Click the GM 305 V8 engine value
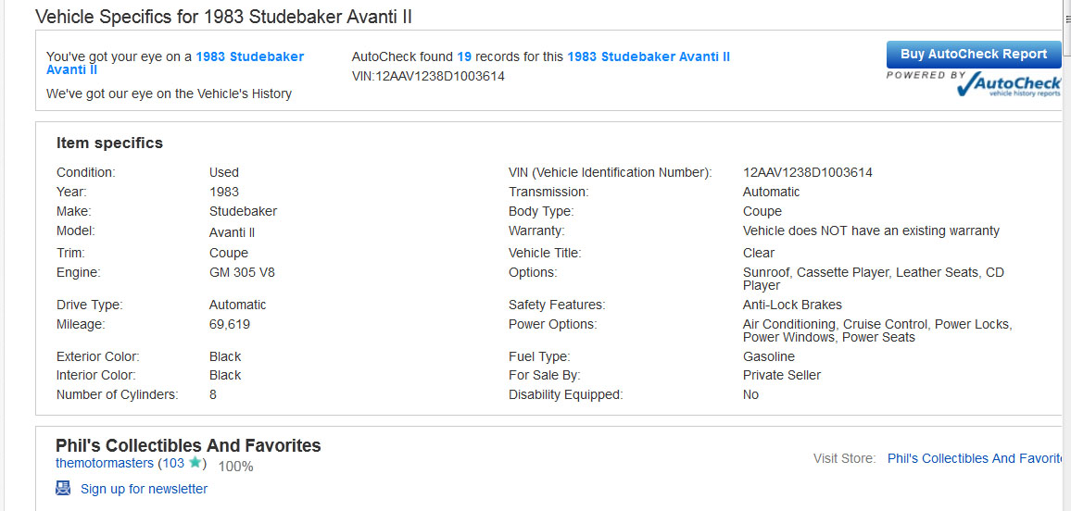The image size is (1071, 511). 242,273
